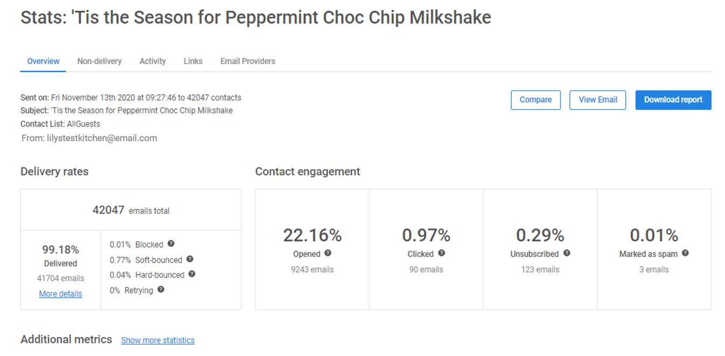Open the help icon beside Opened
This screenshot has height=356, width=725.
pos(329,254)
